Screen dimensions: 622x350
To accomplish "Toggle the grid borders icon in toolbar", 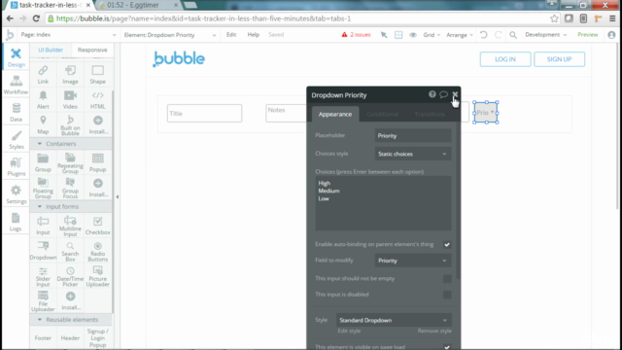I will pos(398,35).
